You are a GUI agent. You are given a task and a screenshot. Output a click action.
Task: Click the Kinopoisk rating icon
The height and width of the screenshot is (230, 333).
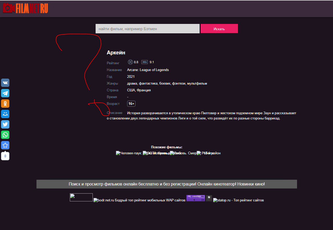130,62
